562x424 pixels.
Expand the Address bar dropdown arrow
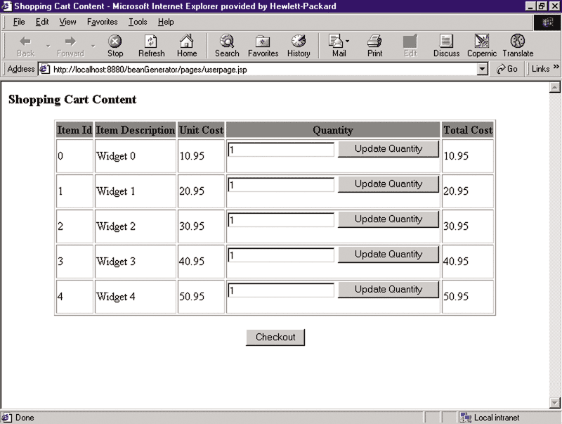tap(482, 69)
